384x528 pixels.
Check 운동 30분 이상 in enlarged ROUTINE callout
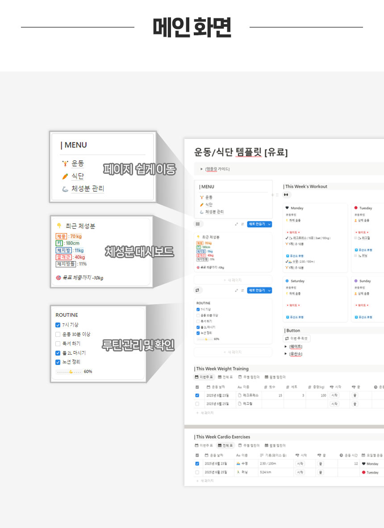pos(58,335)
